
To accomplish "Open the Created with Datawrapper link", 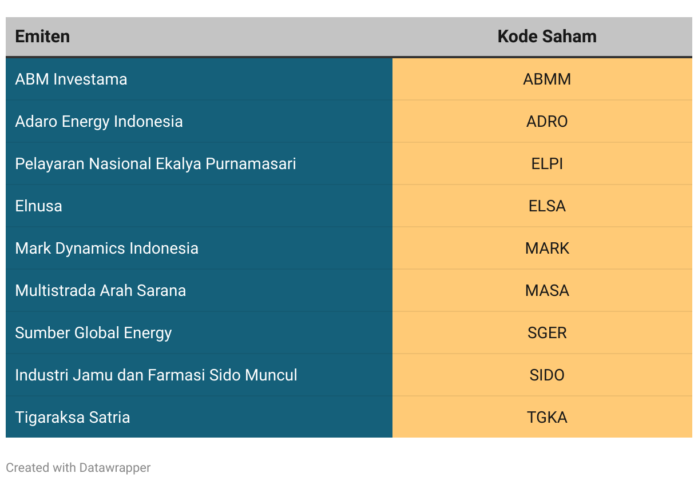I will pyautogui.click(x=78, y=467).
